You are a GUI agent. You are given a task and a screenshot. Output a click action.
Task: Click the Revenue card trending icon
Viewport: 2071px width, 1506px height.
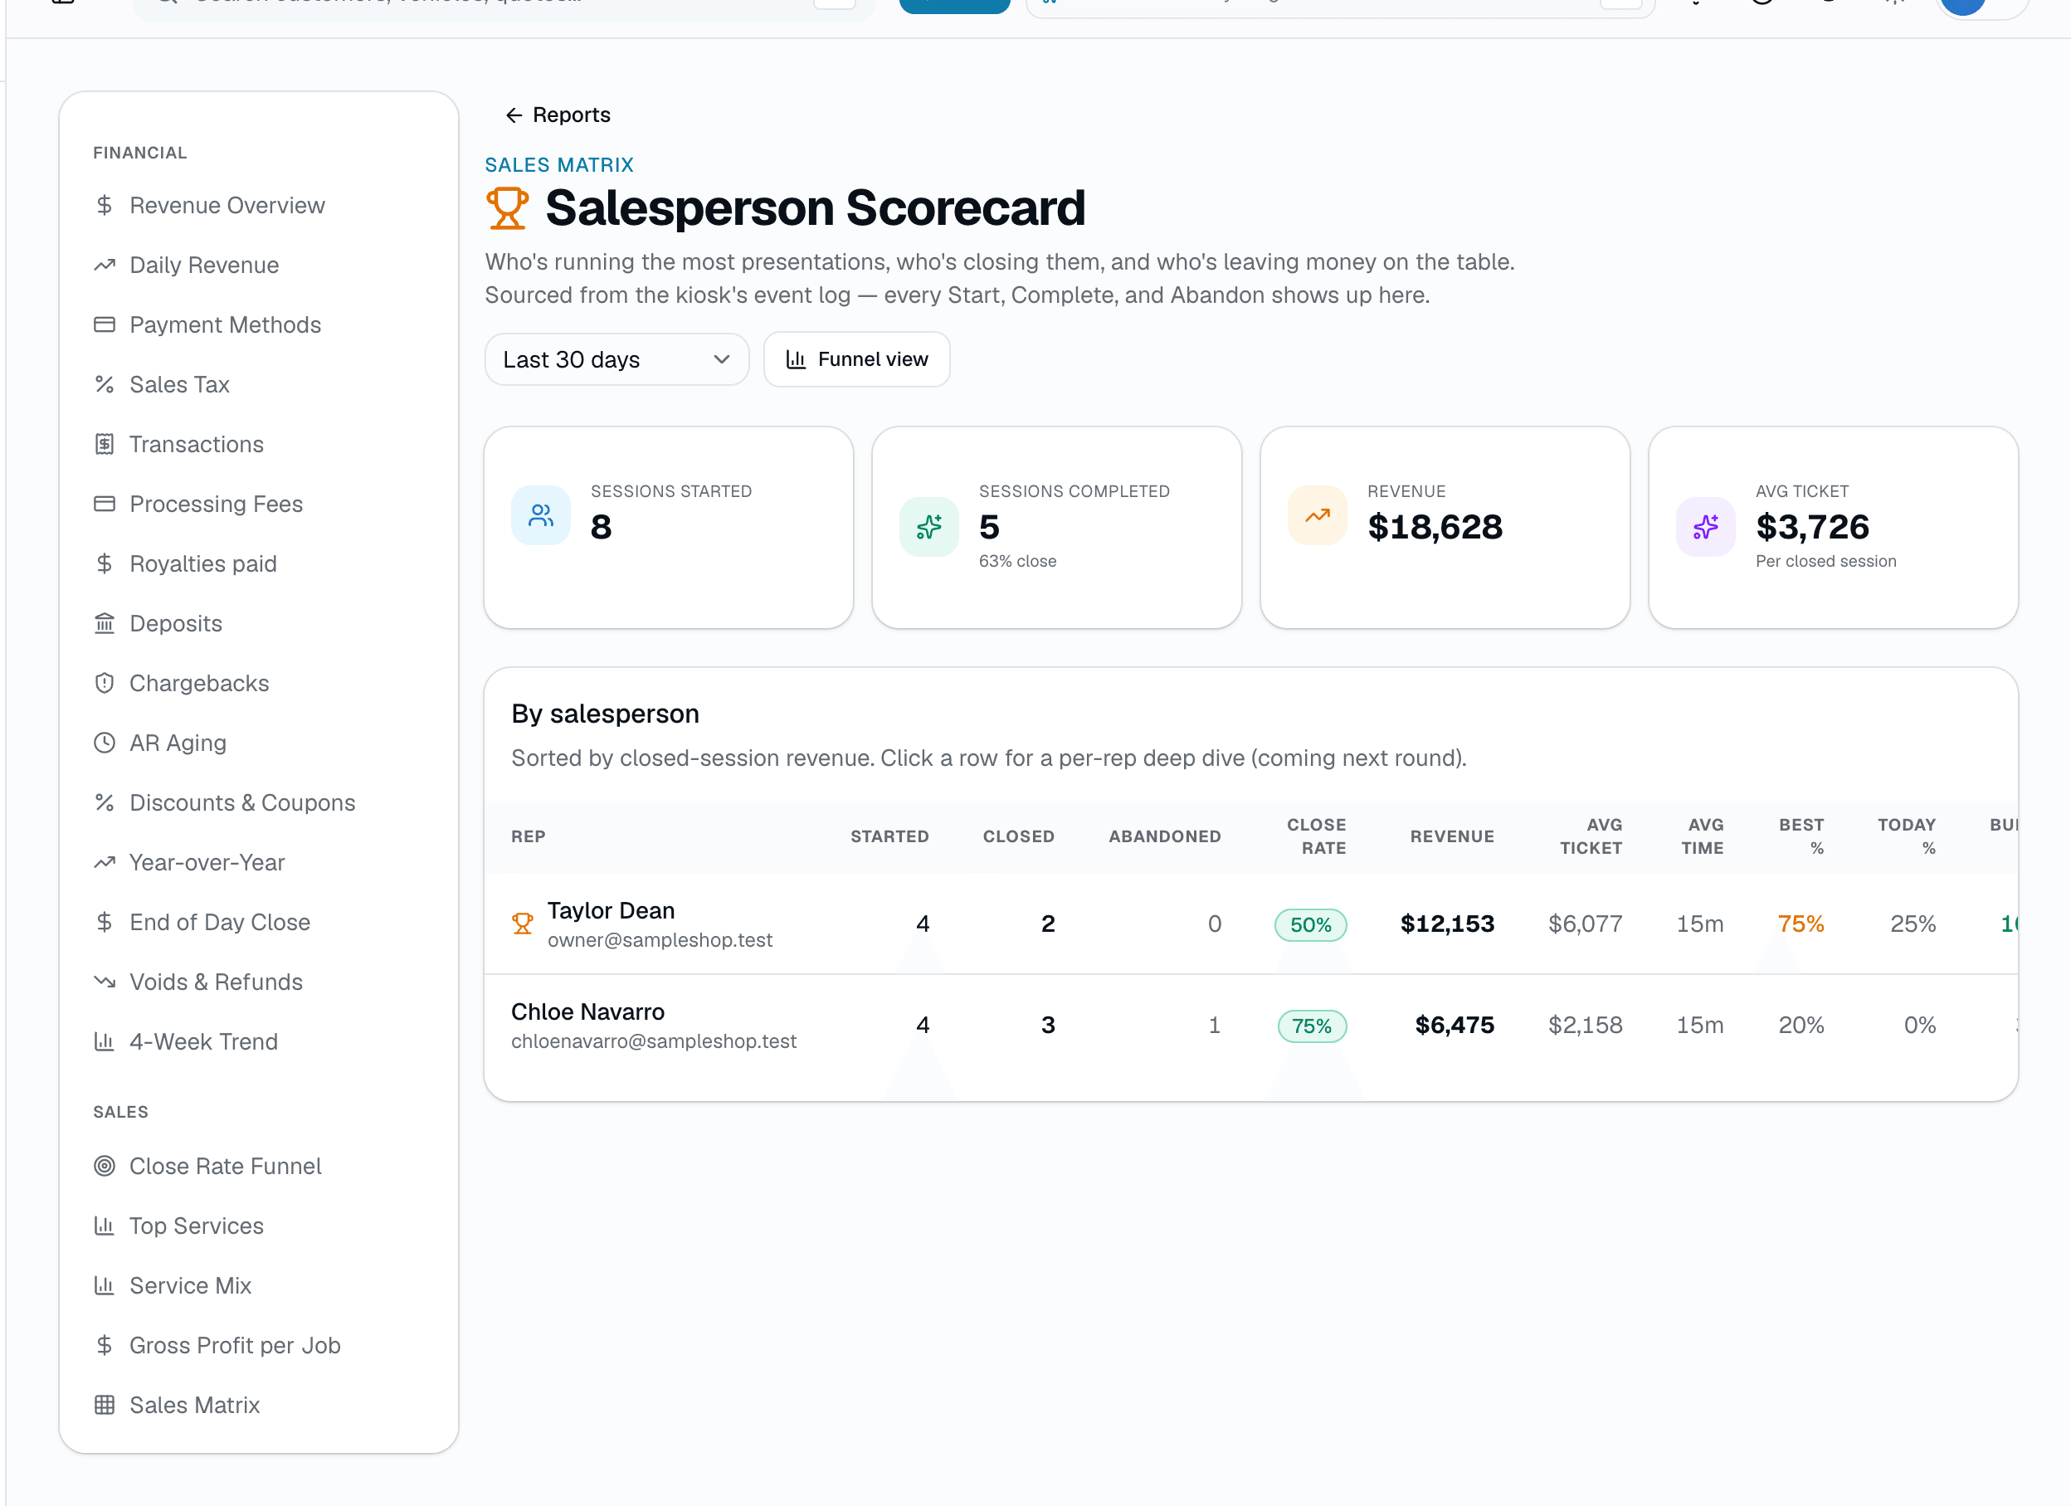[x=1317, y=516]
